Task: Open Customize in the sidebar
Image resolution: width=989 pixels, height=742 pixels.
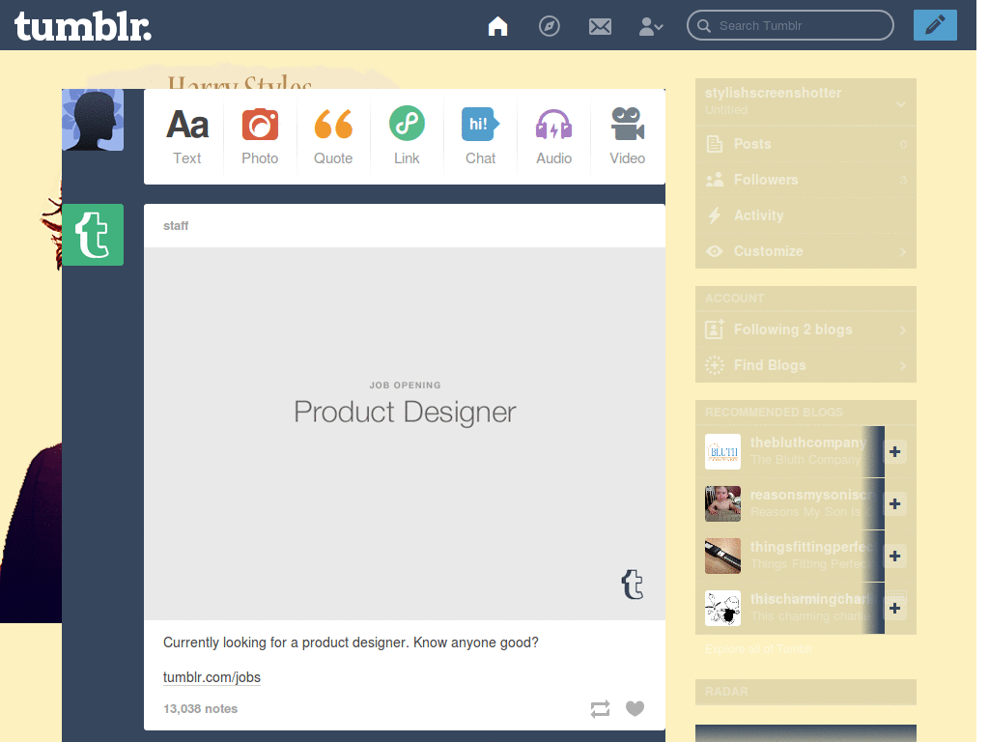Action: (x=805, y=251)
